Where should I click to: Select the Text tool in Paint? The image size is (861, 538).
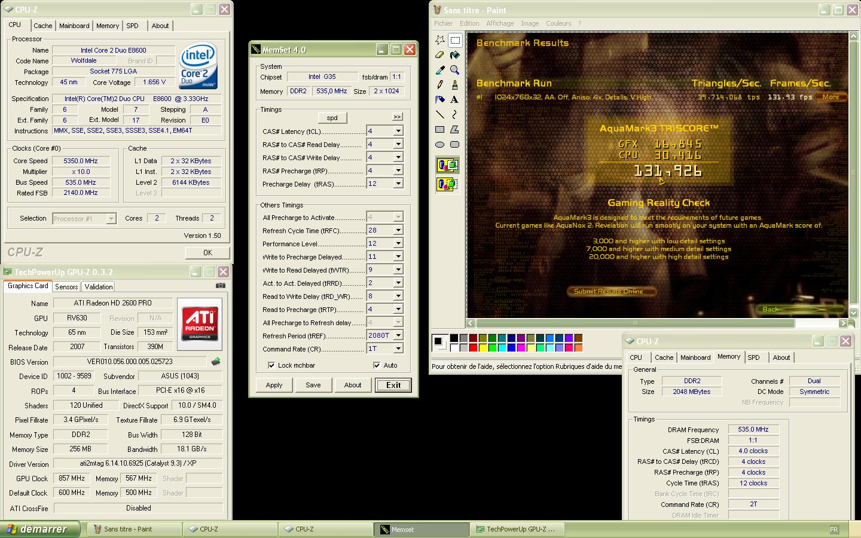tap(455, 99)
